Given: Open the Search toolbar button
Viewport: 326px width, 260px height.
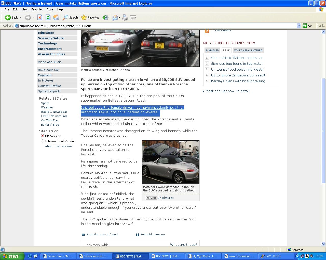Looking at the screenshot, I should pyautogui.click(x=70, y=18).
